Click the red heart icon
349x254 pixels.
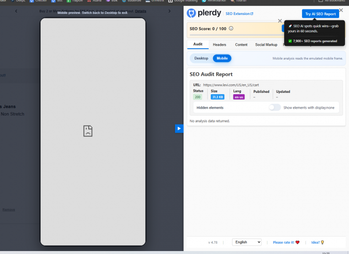[x=297, y=242]
